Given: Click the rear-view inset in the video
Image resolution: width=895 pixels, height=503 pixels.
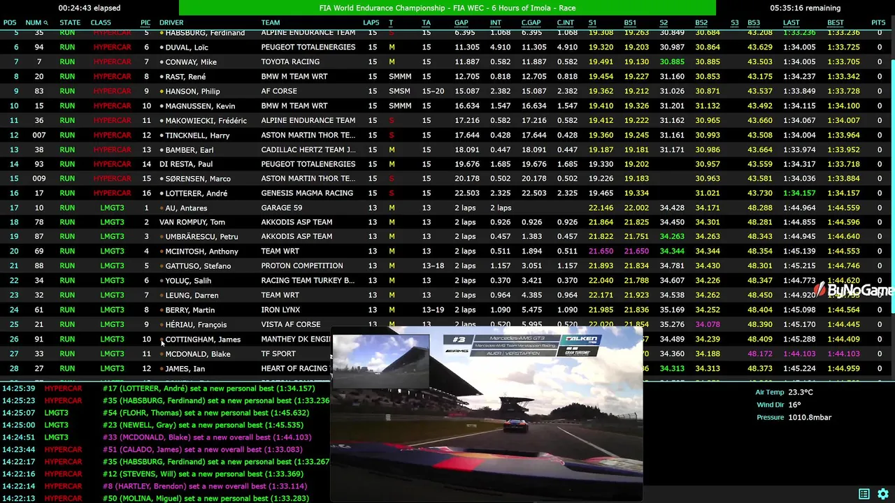Looking at the screenshot, I should 381,362.
